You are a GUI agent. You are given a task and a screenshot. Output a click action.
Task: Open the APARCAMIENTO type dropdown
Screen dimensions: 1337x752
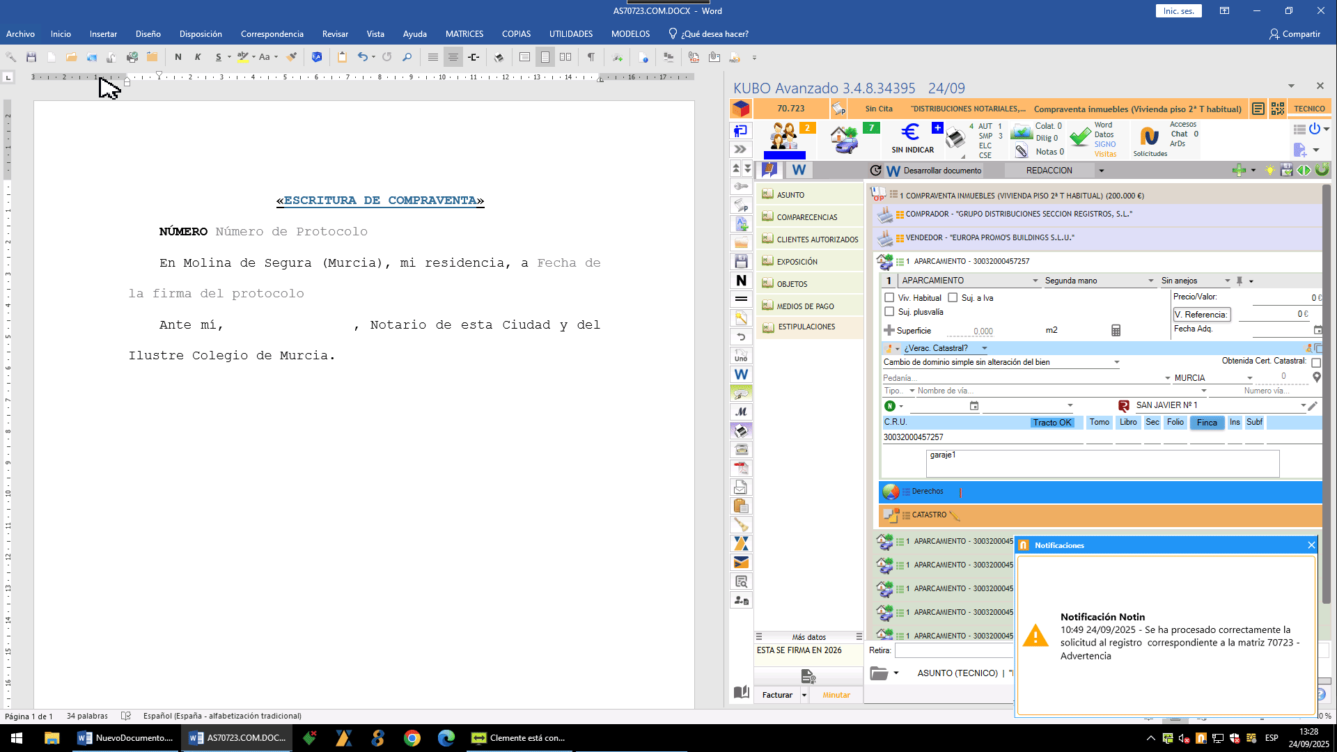pyautogui.click(x=1035, y=281)
